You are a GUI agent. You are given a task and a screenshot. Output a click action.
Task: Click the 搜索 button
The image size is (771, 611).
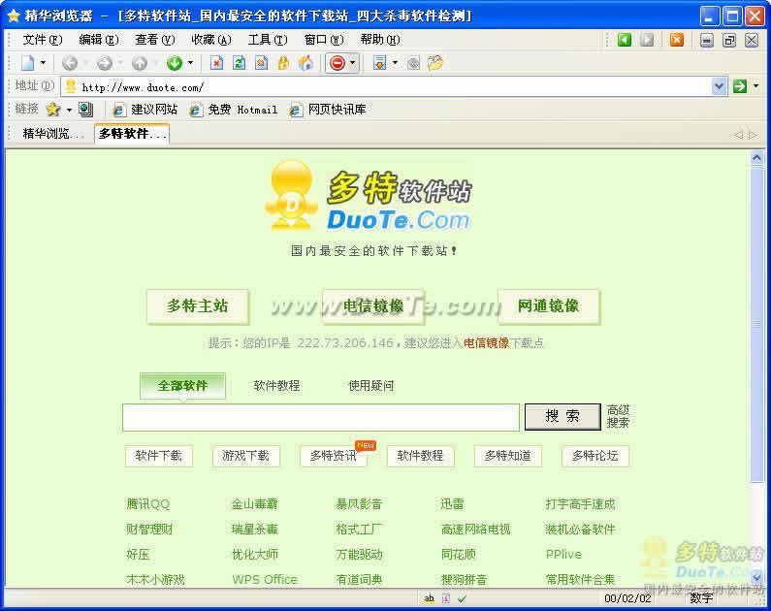coord(562,417)
